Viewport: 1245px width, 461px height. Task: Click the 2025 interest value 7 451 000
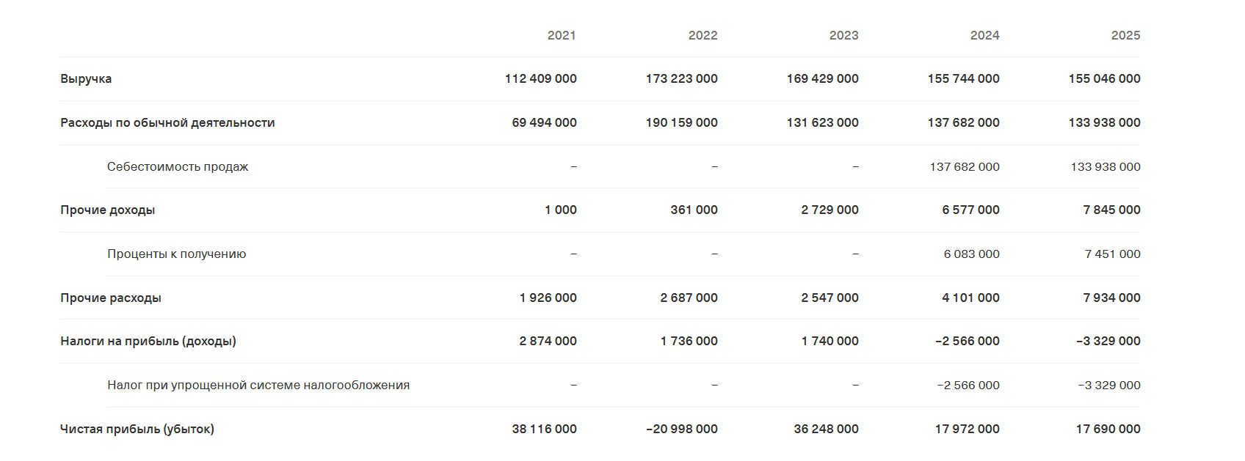click(1112, 254)
